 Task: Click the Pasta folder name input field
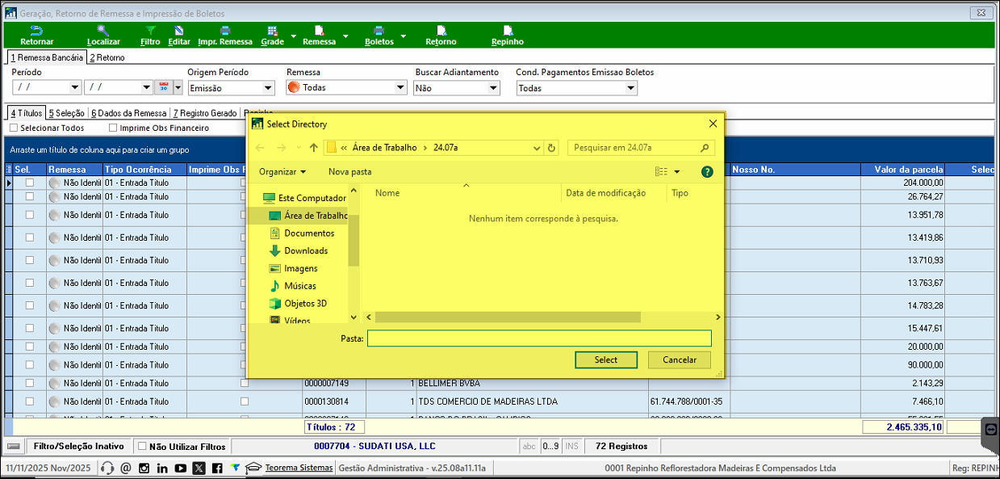[x=539, y=338]
